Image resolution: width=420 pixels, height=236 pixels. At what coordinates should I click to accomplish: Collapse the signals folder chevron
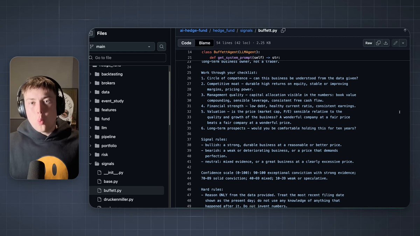pyautogui.click(x=91, y=164)
